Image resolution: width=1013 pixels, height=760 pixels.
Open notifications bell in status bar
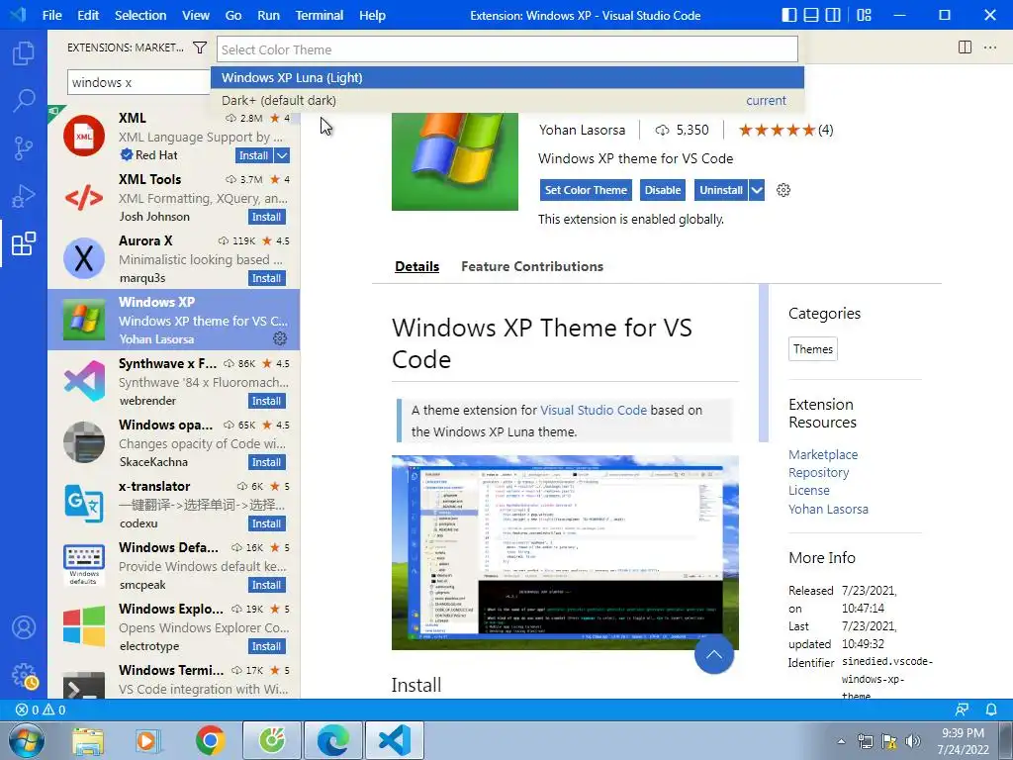pyautogui.click(x=991, y=710)
